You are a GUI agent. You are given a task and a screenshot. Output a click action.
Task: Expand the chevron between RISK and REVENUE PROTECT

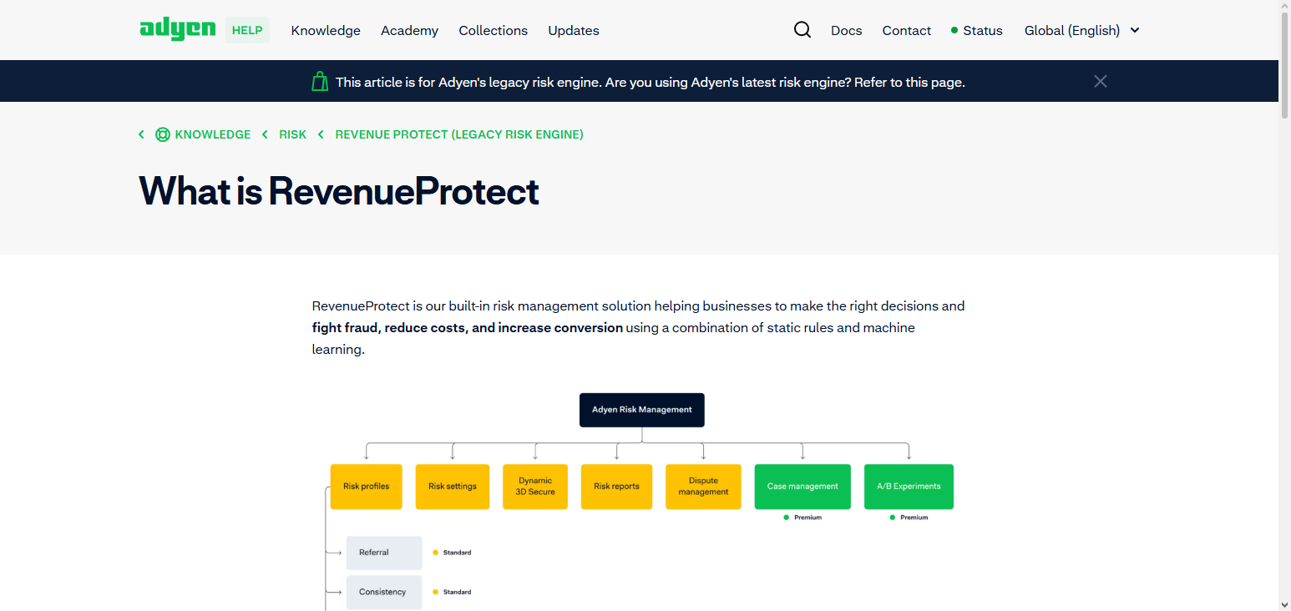pos(320,134)
